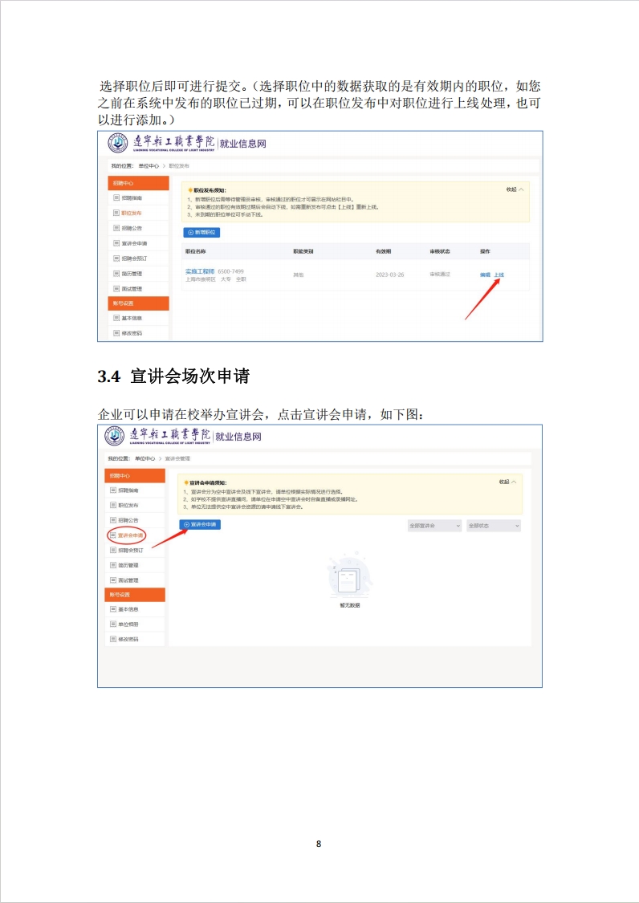This screenshot has width=639, height=903.
Task: Click the lightbulb icon beside 职位发布须知
Action: coord(190,190)
